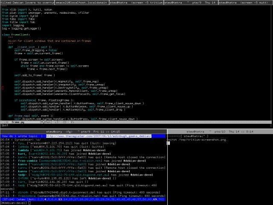Screen dimensions: 273x205
Task: Click the terminal cursor block below scrot command
Action: pyautogui.click(x=169, y=143)
